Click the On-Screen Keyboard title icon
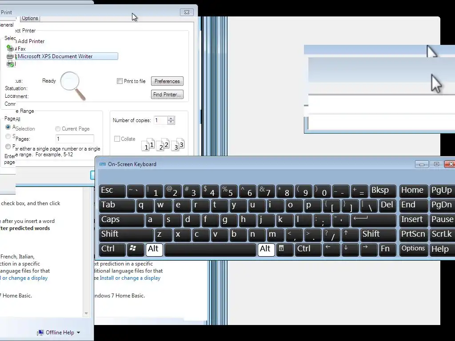Viewport: 455px width, 341px height. coord(103,164)
